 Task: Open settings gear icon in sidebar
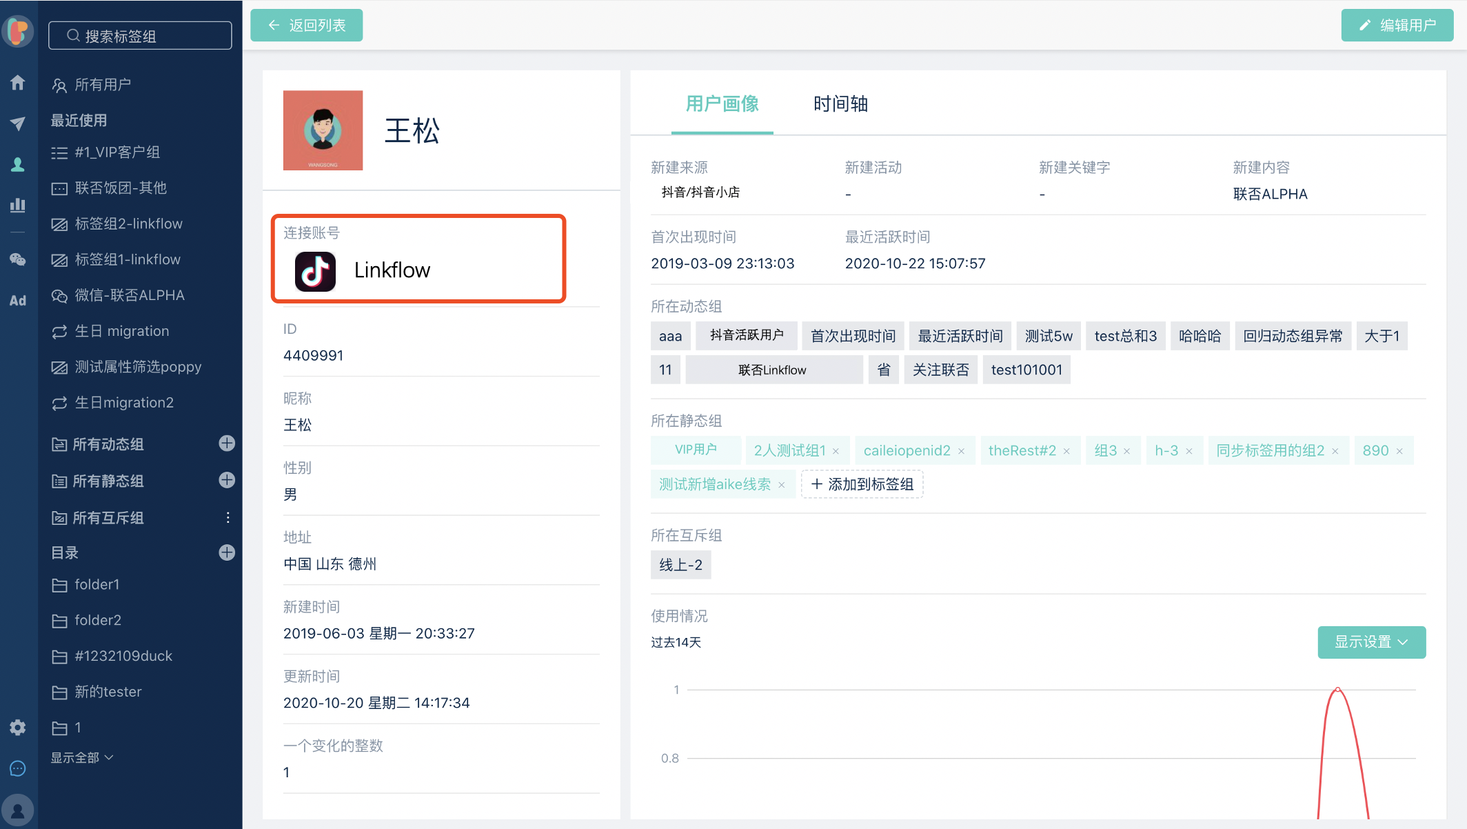pos(18,727)
